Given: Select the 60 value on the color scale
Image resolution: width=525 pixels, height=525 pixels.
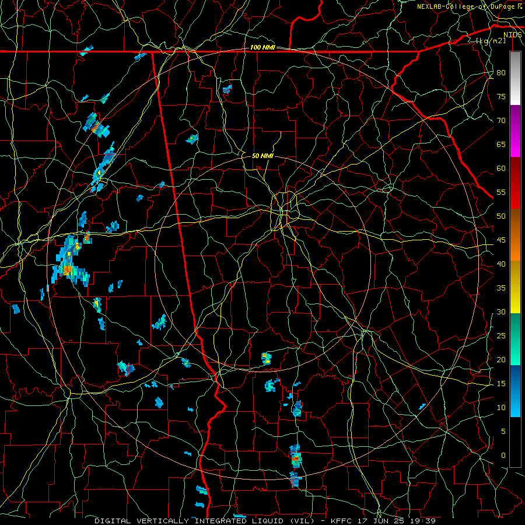Looking at the screenshot, I should click(x=501, y=169).
